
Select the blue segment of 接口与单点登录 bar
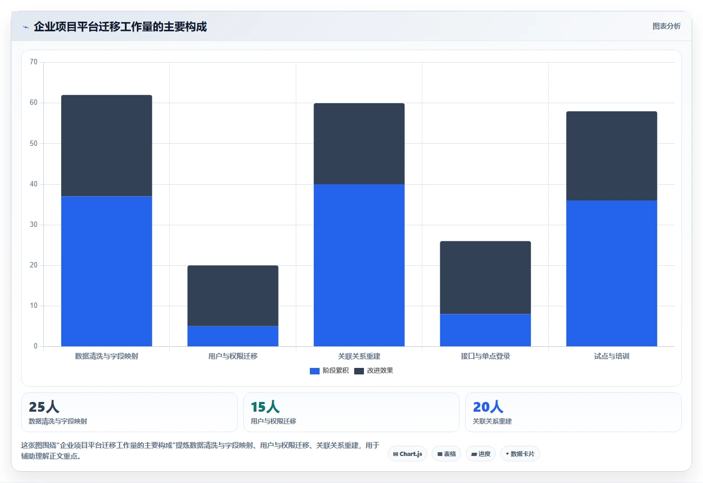click(x=485, y=330)
